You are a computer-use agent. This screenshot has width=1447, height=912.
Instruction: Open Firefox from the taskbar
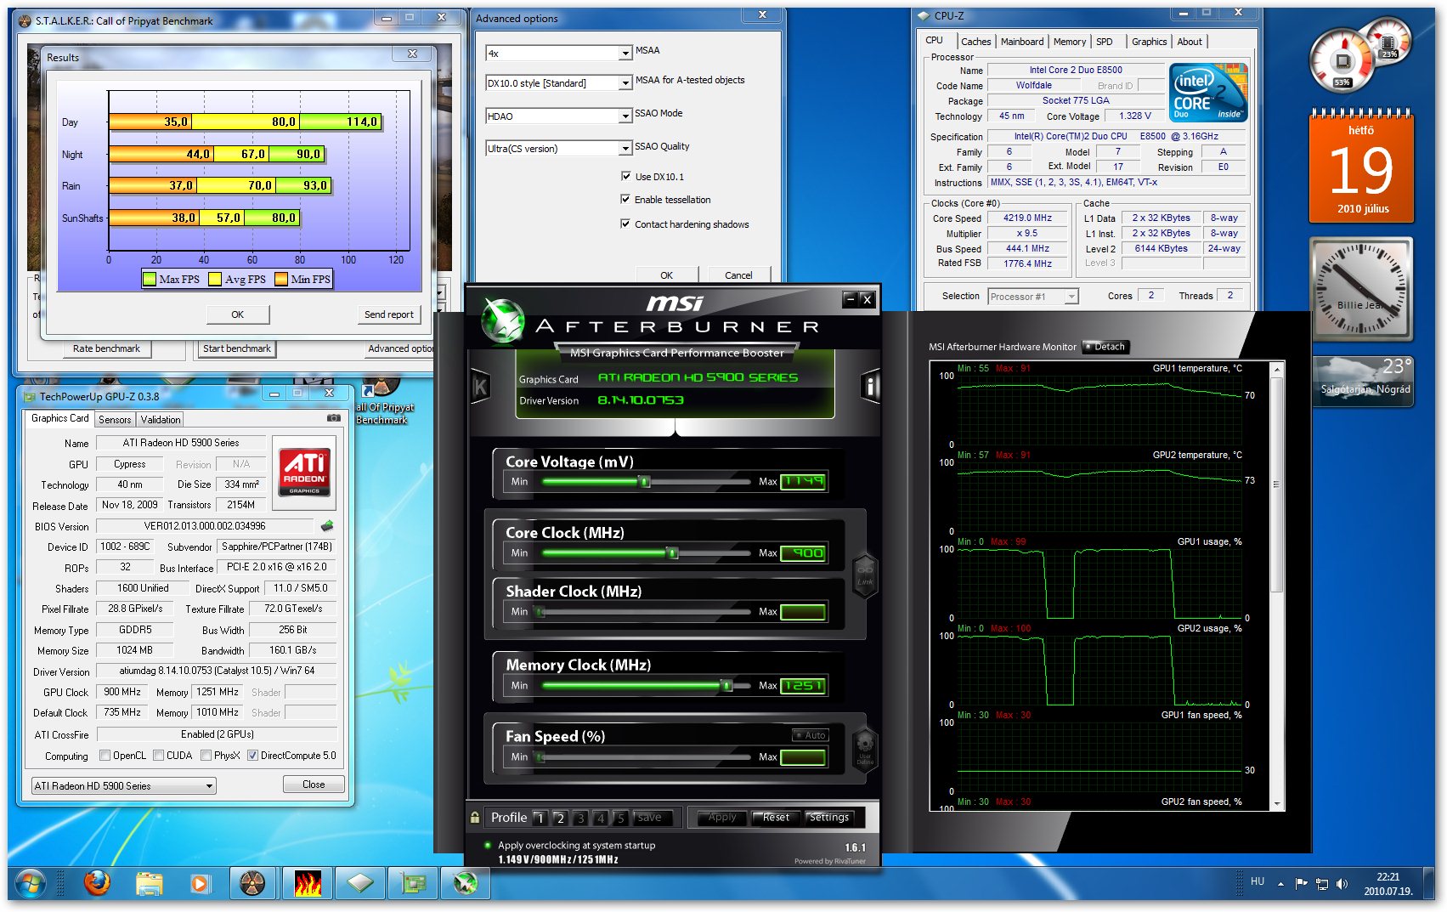pyautogui.click(x=98, y=884)
